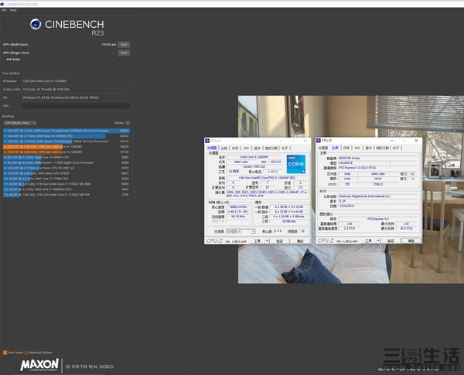
Task: Click the 确定 button in right CPU-Z
Action: (x=414, y=241)
